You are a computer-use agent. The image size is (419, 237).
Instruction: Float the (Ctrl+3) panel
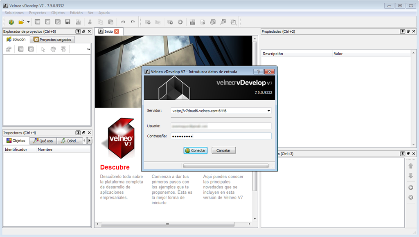(x=408, y=154)
